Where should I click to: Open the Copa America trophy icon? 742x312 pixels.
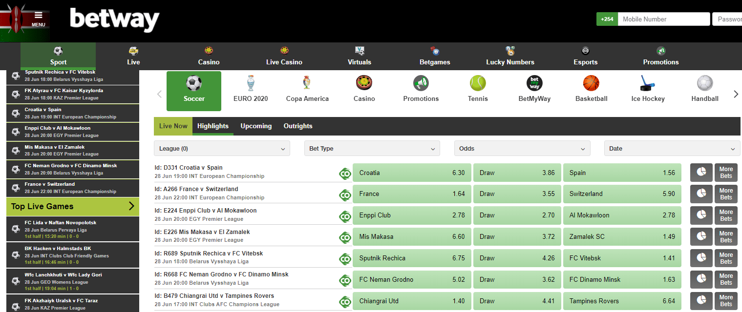coord(307,83)
